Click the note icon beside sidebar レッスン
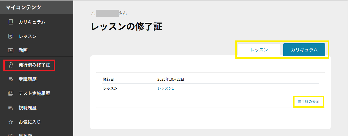 (11, 36)
